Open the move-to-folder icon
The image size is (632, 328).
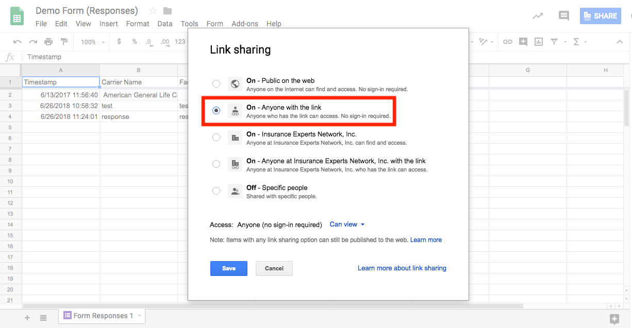[x=168, y=11]
